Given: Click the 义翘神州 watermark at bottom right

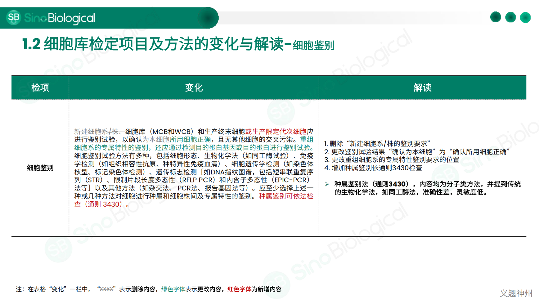Looking at the screenshot, I should [x=516, y=293].
